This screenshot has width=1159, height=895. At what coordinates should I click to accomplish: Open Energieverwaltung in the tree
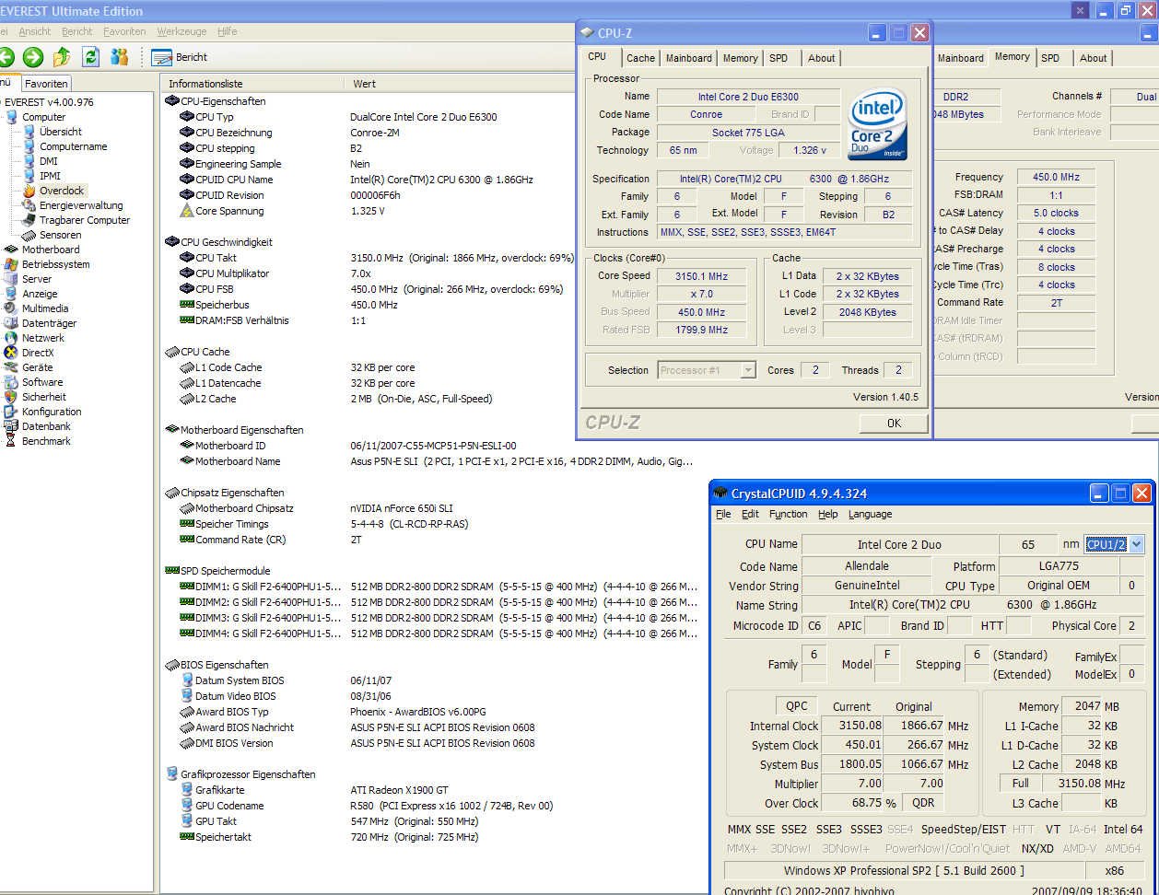point(81,205)
